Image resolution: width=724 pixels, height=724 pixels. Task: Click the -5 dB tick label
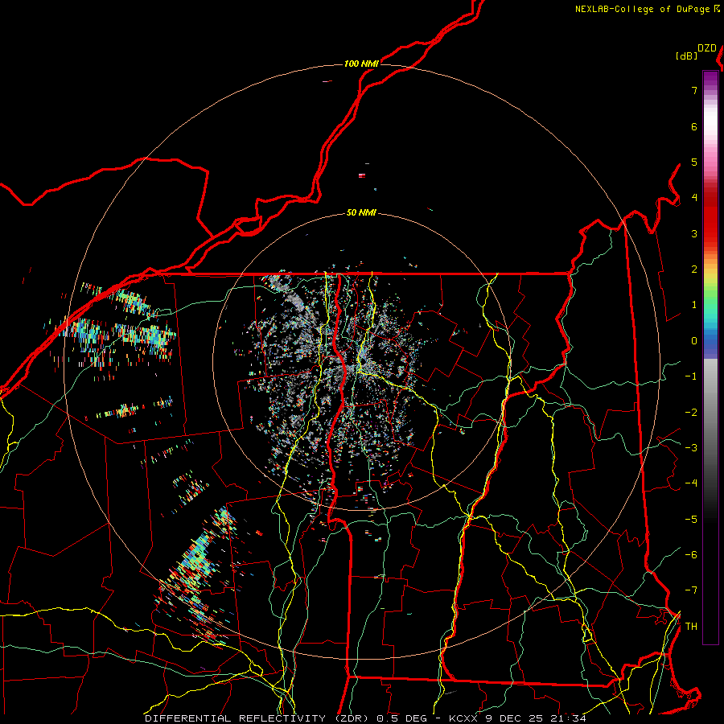pos(691,520)
